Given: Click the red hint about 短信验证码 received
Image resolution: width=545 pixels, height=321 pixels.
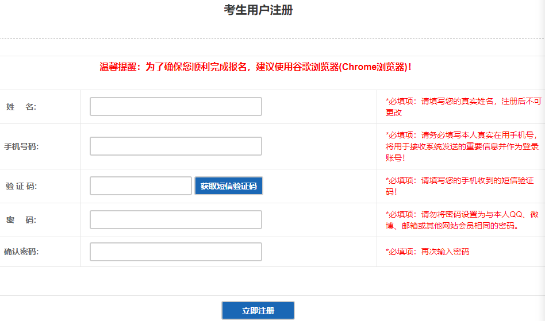Looking at the screenshot, I should point(459,186).
